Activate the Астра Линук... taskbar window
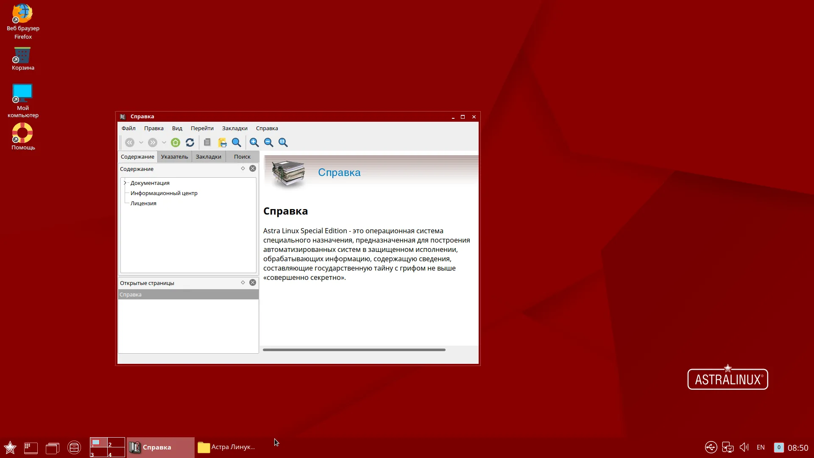 [x=228, y=447]
